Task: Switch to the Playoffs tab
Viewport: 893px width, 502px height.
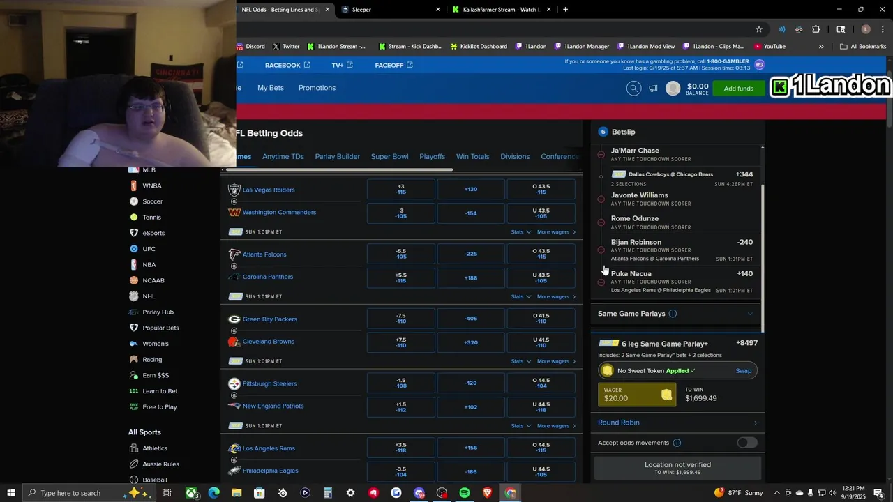Action: tap(433, 157)
